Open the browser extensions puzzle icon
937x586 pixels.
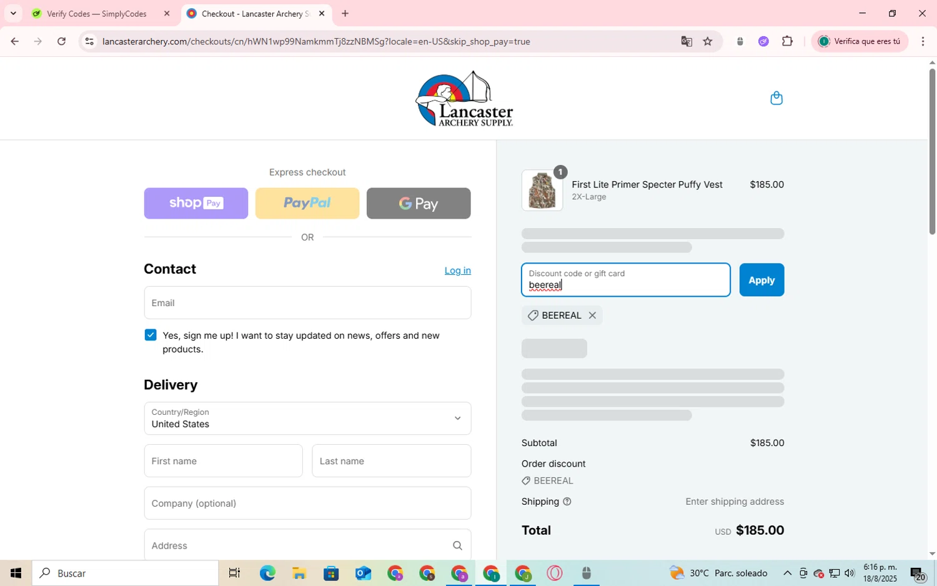787,41
